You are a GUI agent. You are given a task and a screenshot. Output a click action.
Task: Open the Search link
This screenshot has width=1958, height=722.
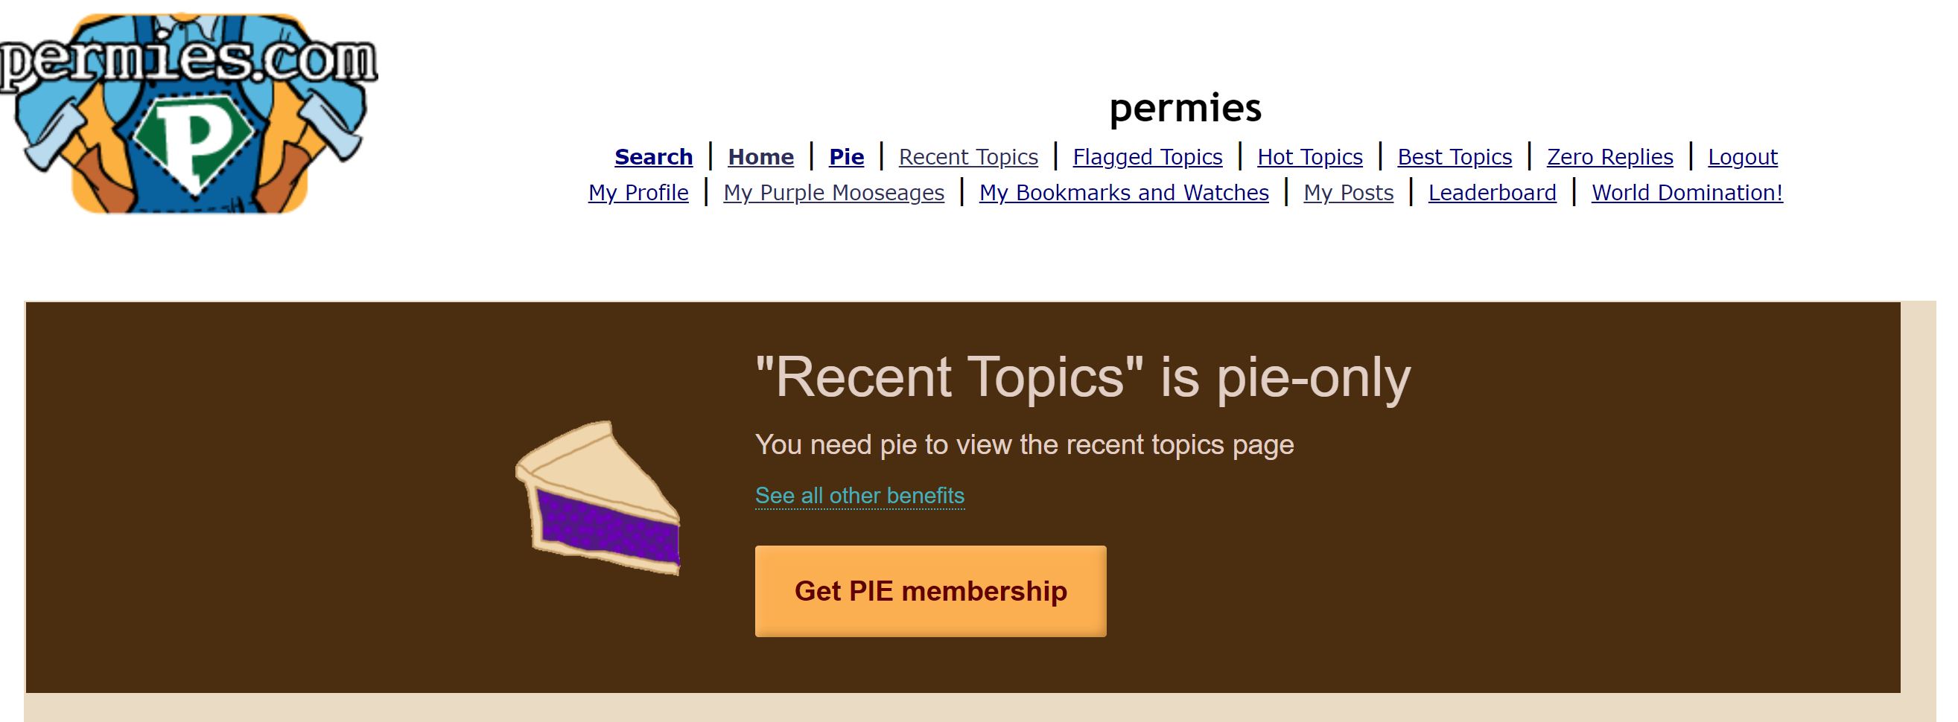654,157
